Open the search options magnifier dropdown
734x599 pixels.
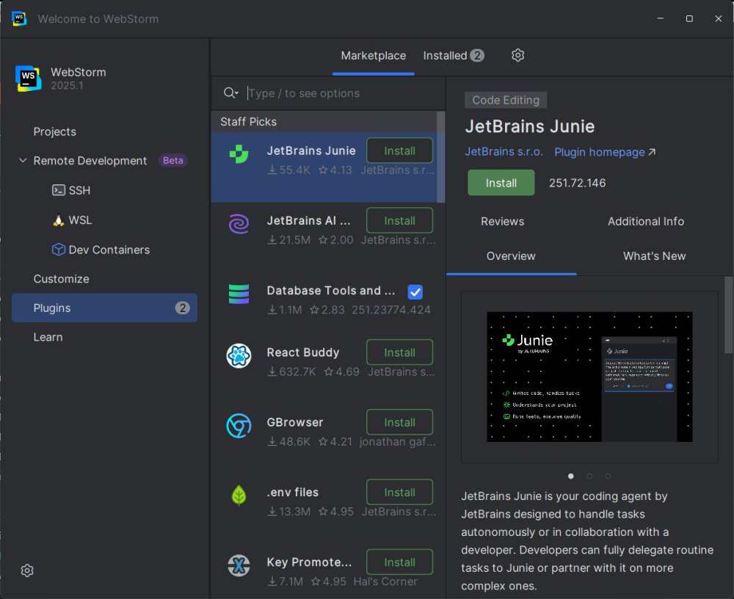[230, 93]
